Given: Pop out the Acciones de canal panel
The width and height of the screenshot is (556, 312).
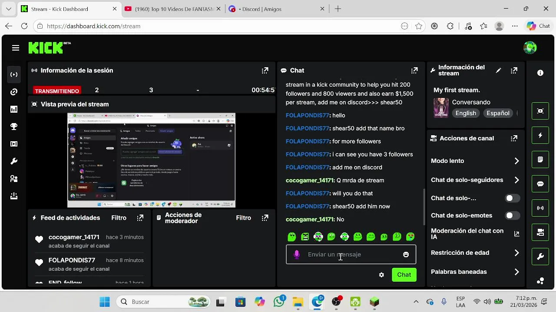Looking at the screenshot, I should [514, 138].
